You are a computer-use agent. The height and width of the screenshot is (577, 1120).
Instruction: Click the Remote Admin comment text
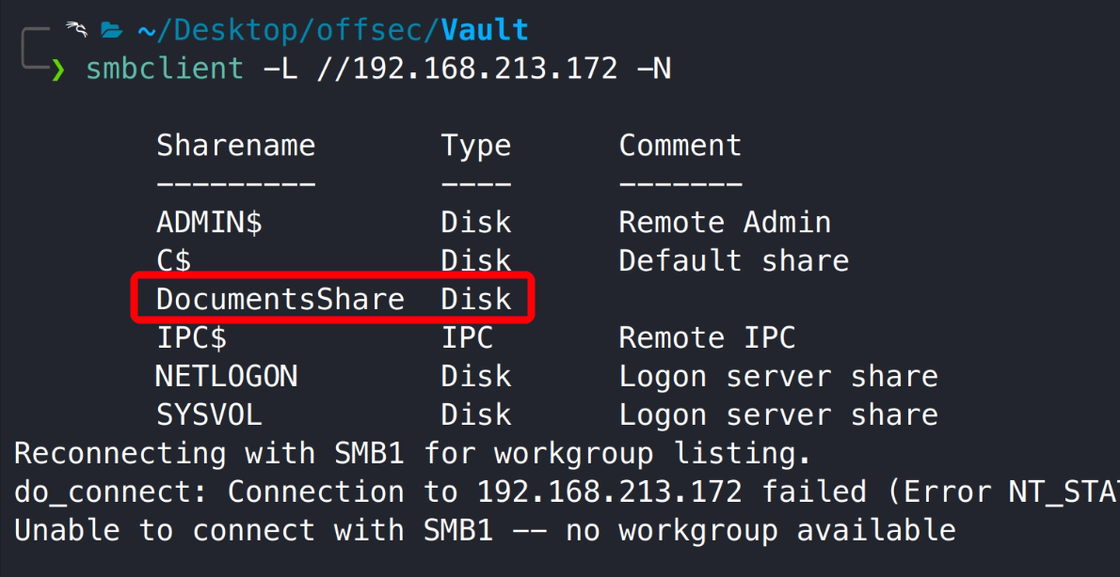pyautogui.click(x=725, y=223)
